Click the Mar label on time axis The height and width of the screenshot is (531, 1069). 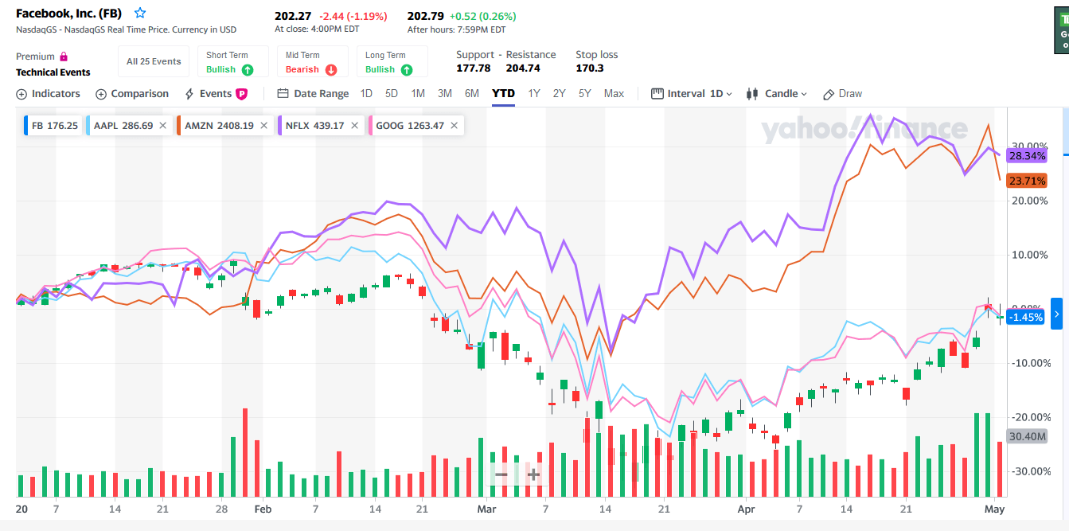coord(486,509)
